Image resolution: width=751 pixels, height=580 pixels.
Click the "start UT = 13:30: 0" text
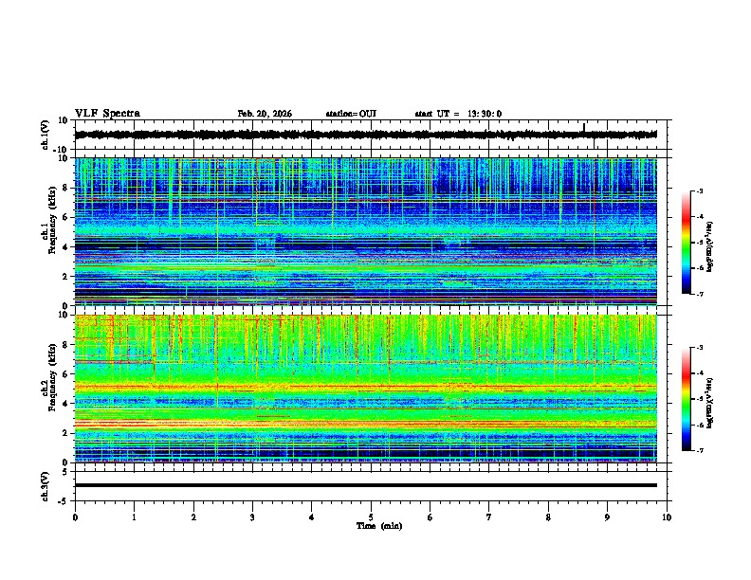(x=458, y=114)
